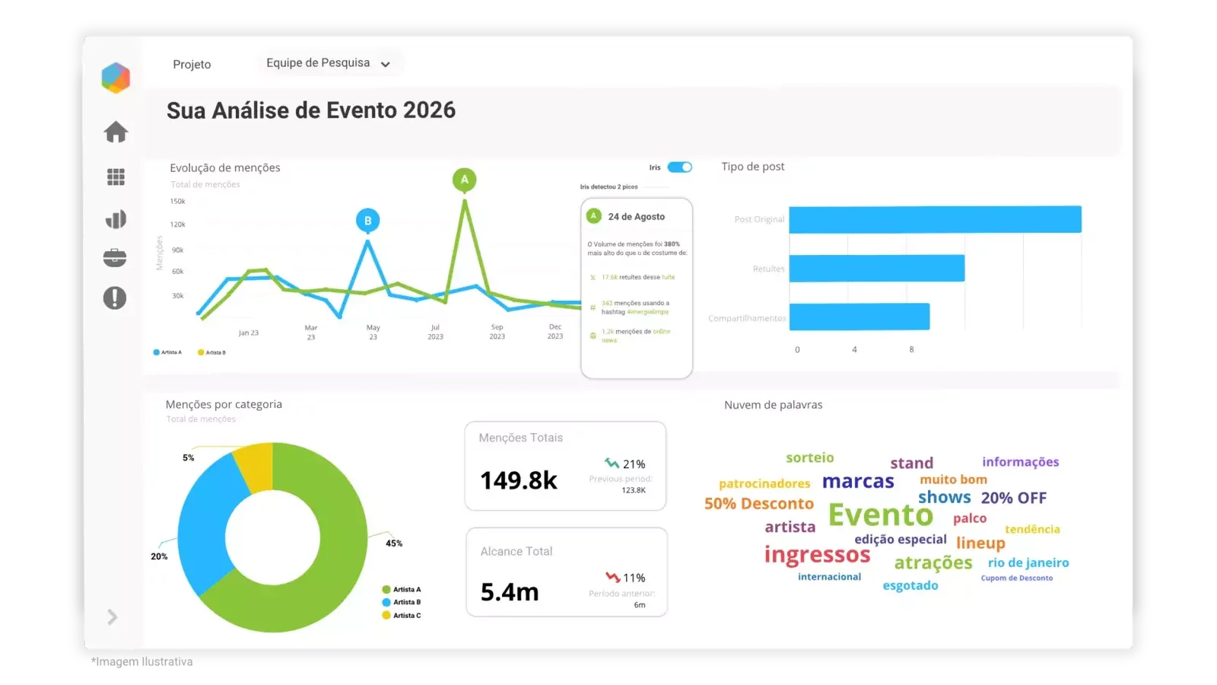The height and width of the screenshot is (685, 1217).
Task: Disable the Iris toggle switch
Action: pyautogui.click(x=679, y=167)
